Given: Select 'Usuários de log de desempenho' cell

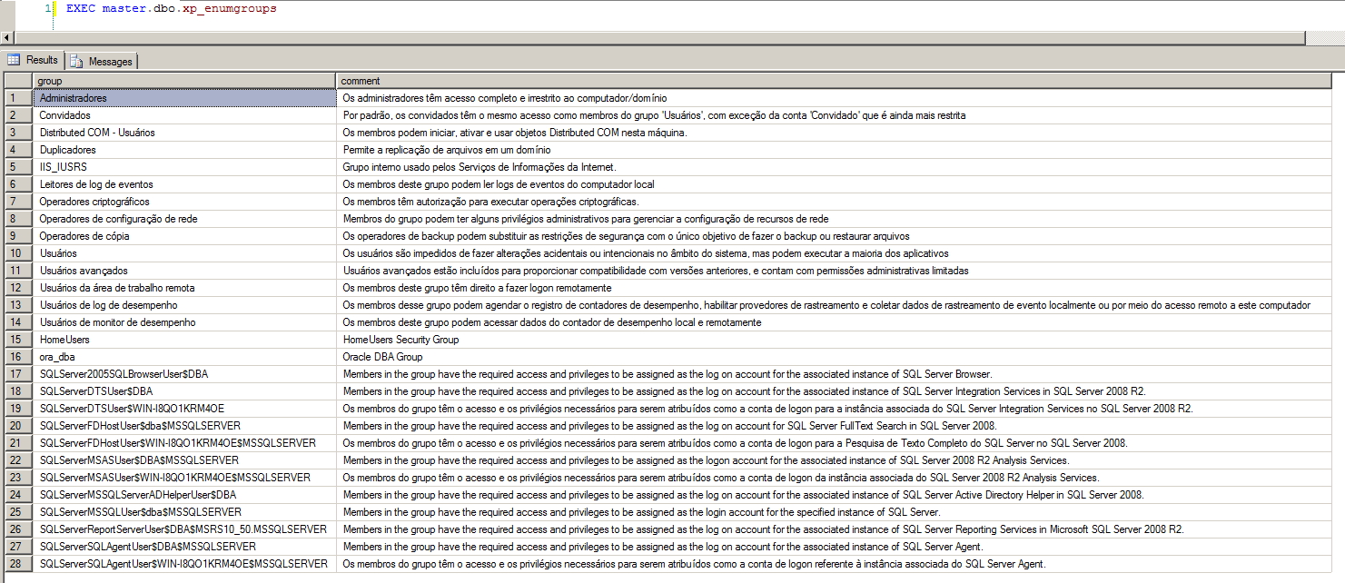Looking at the screenshot, I should tap(185, 305).
